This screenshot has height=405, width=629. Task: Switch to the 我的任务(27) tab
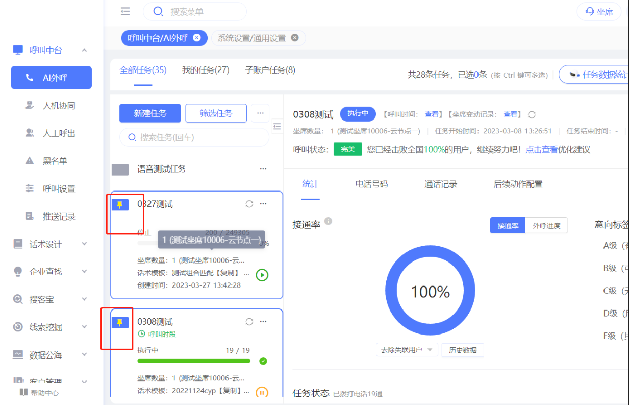pyautogui.click(x=206, y=70)
